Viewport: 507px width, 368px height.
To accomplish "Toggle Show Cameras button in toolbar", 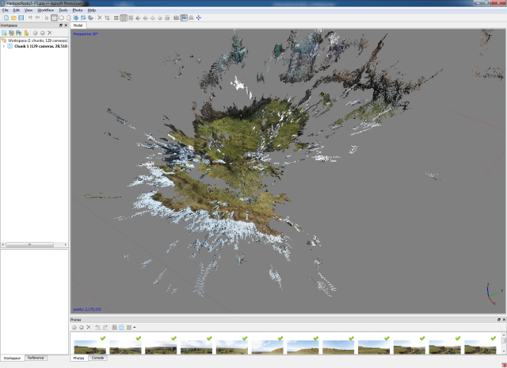I will tap(176, 17).
